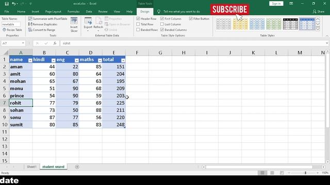The height and width of the screenshot is (185, 330).
Task: Enable the Banded Rows checkbox
Action: [x=138, y=30]
